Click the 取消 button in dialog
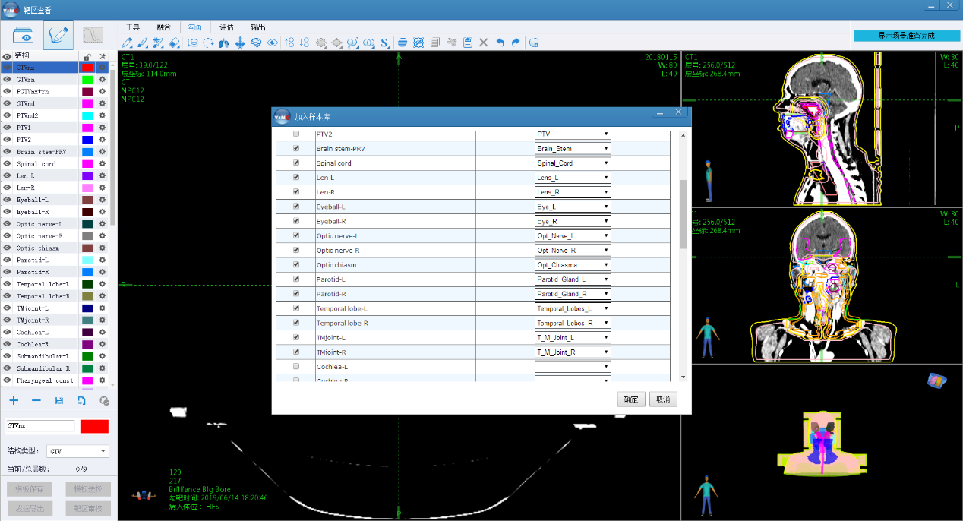Viewport: 963px width, 521px height. point(662,399)
